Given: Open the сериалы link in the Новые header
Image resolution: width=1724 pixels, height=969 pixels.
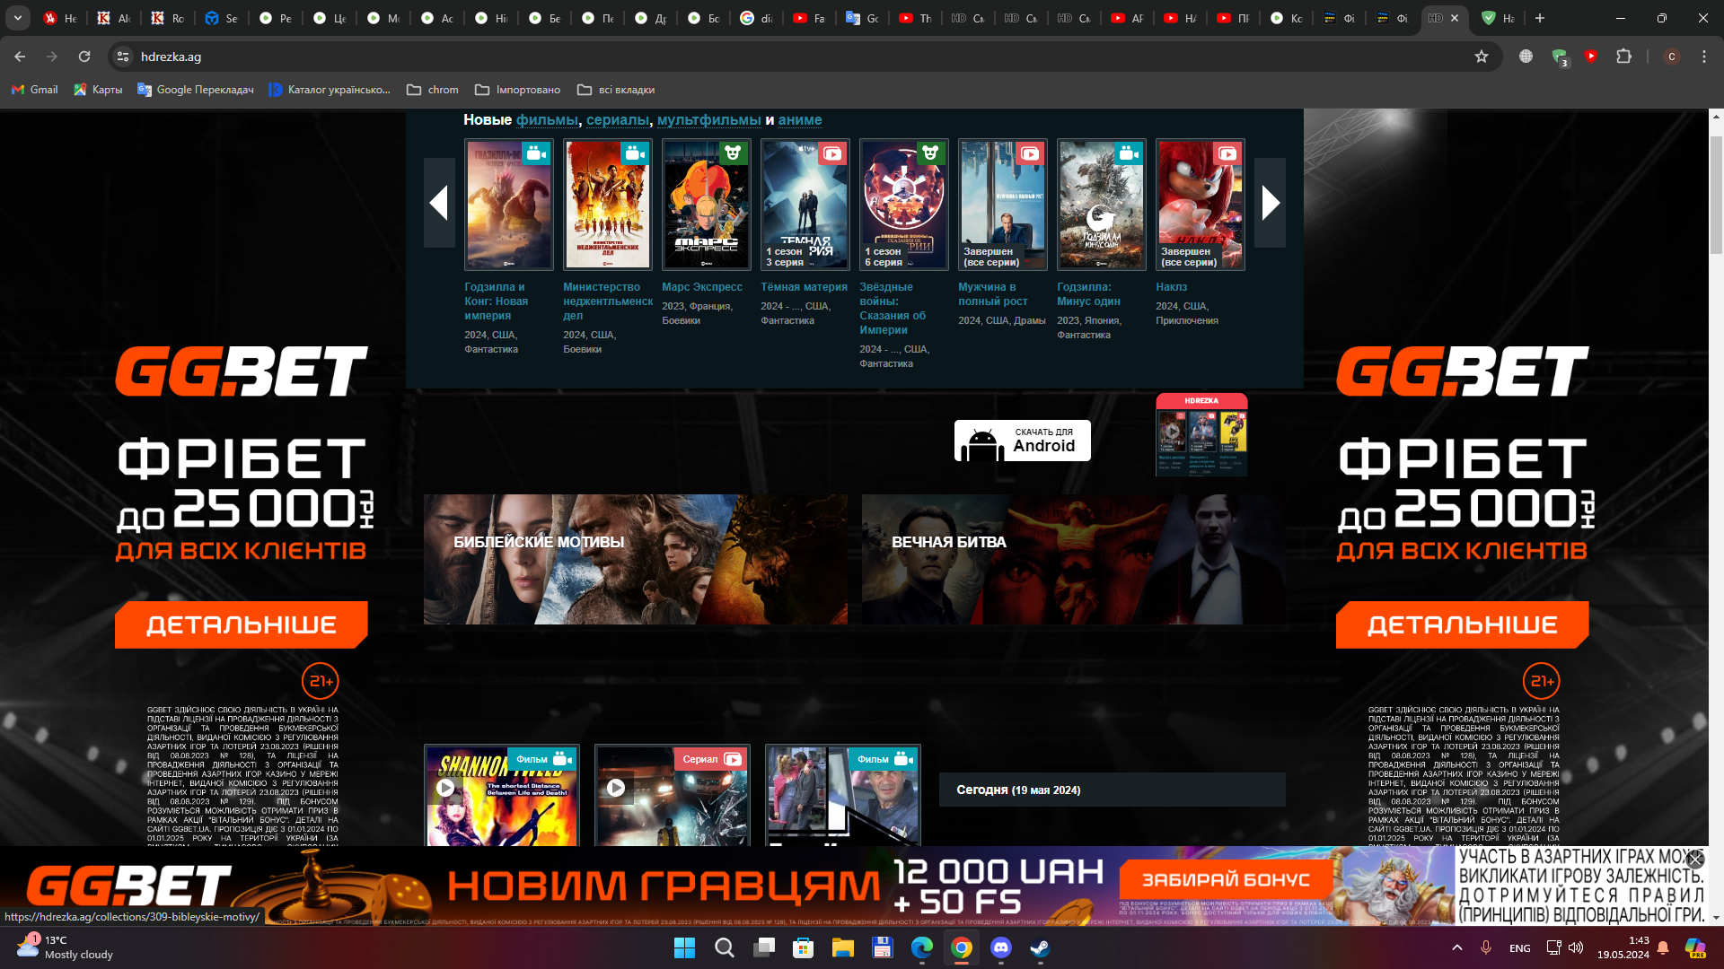Looking at the screenshot, I should (617, 119).
